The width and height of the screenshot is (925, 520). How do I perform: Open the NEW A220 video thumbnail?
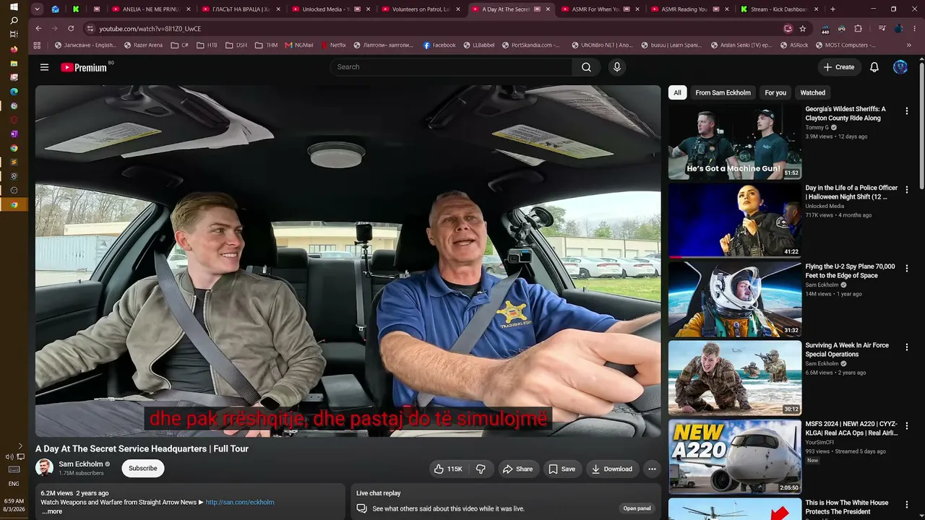tap(735, 457)
